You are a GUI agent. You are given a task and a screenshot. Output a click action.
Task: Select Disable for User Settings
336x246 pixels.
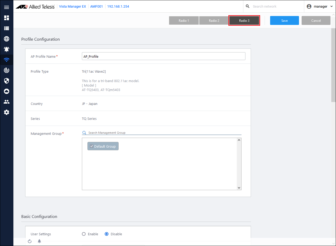tap(107, 234)
